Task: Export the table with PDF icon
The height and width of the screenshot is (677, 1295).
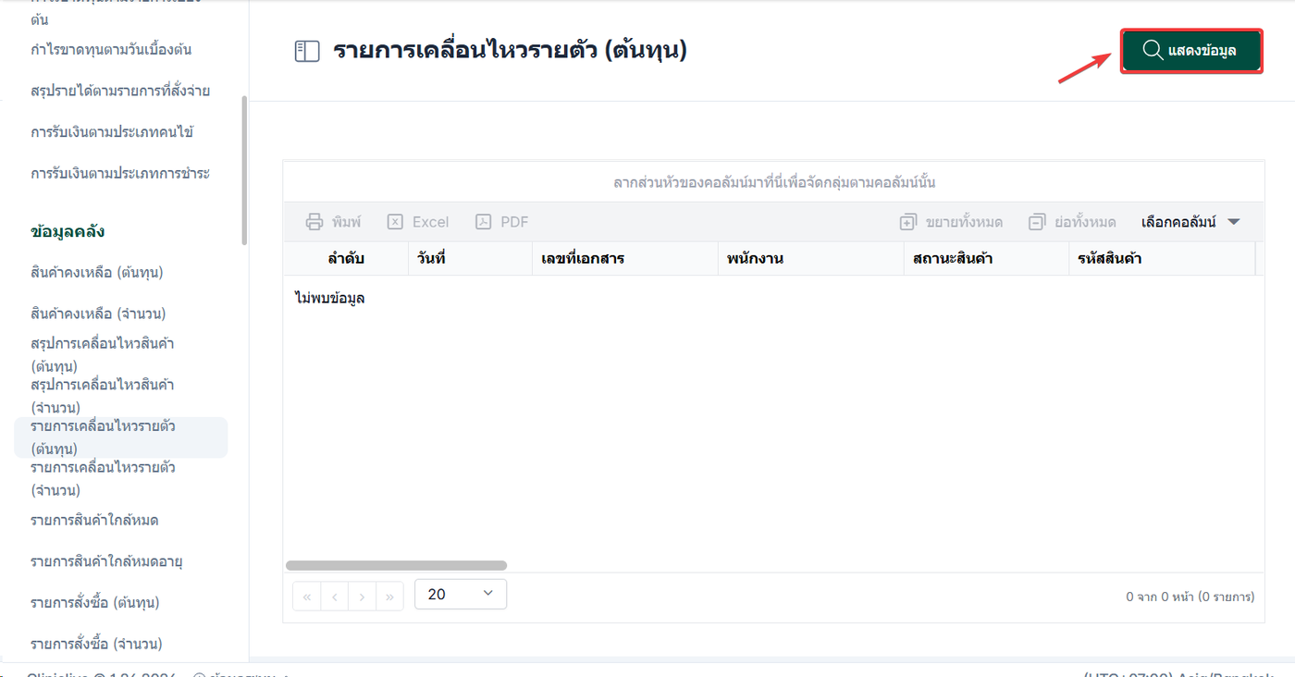Action: tap(483, 222)
